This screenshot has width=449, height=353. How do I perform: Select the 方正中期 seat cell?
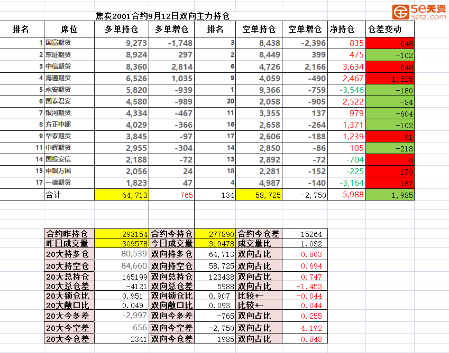(69, 125)
